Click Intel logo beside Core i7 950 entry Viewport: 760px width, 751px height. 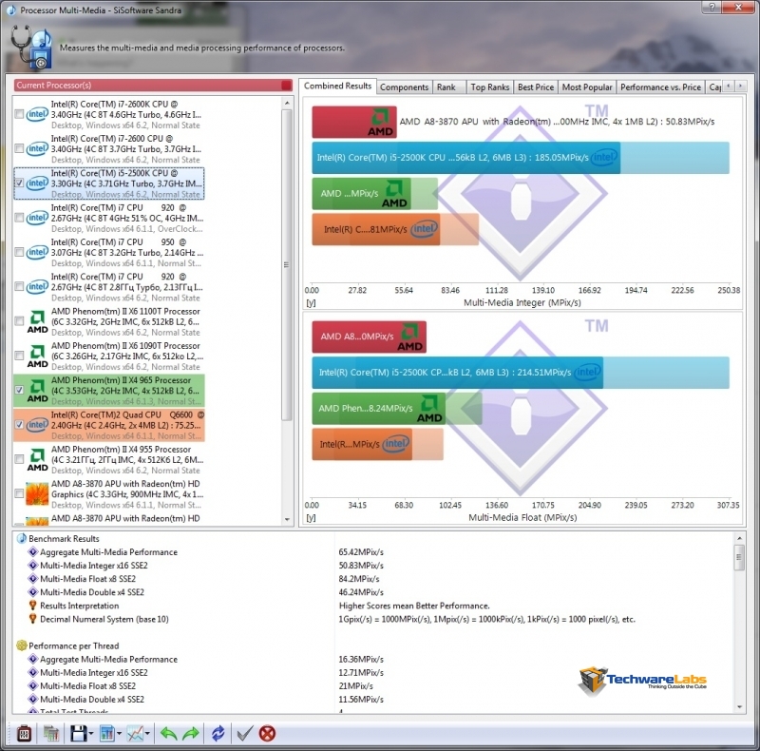pos(37,252)
